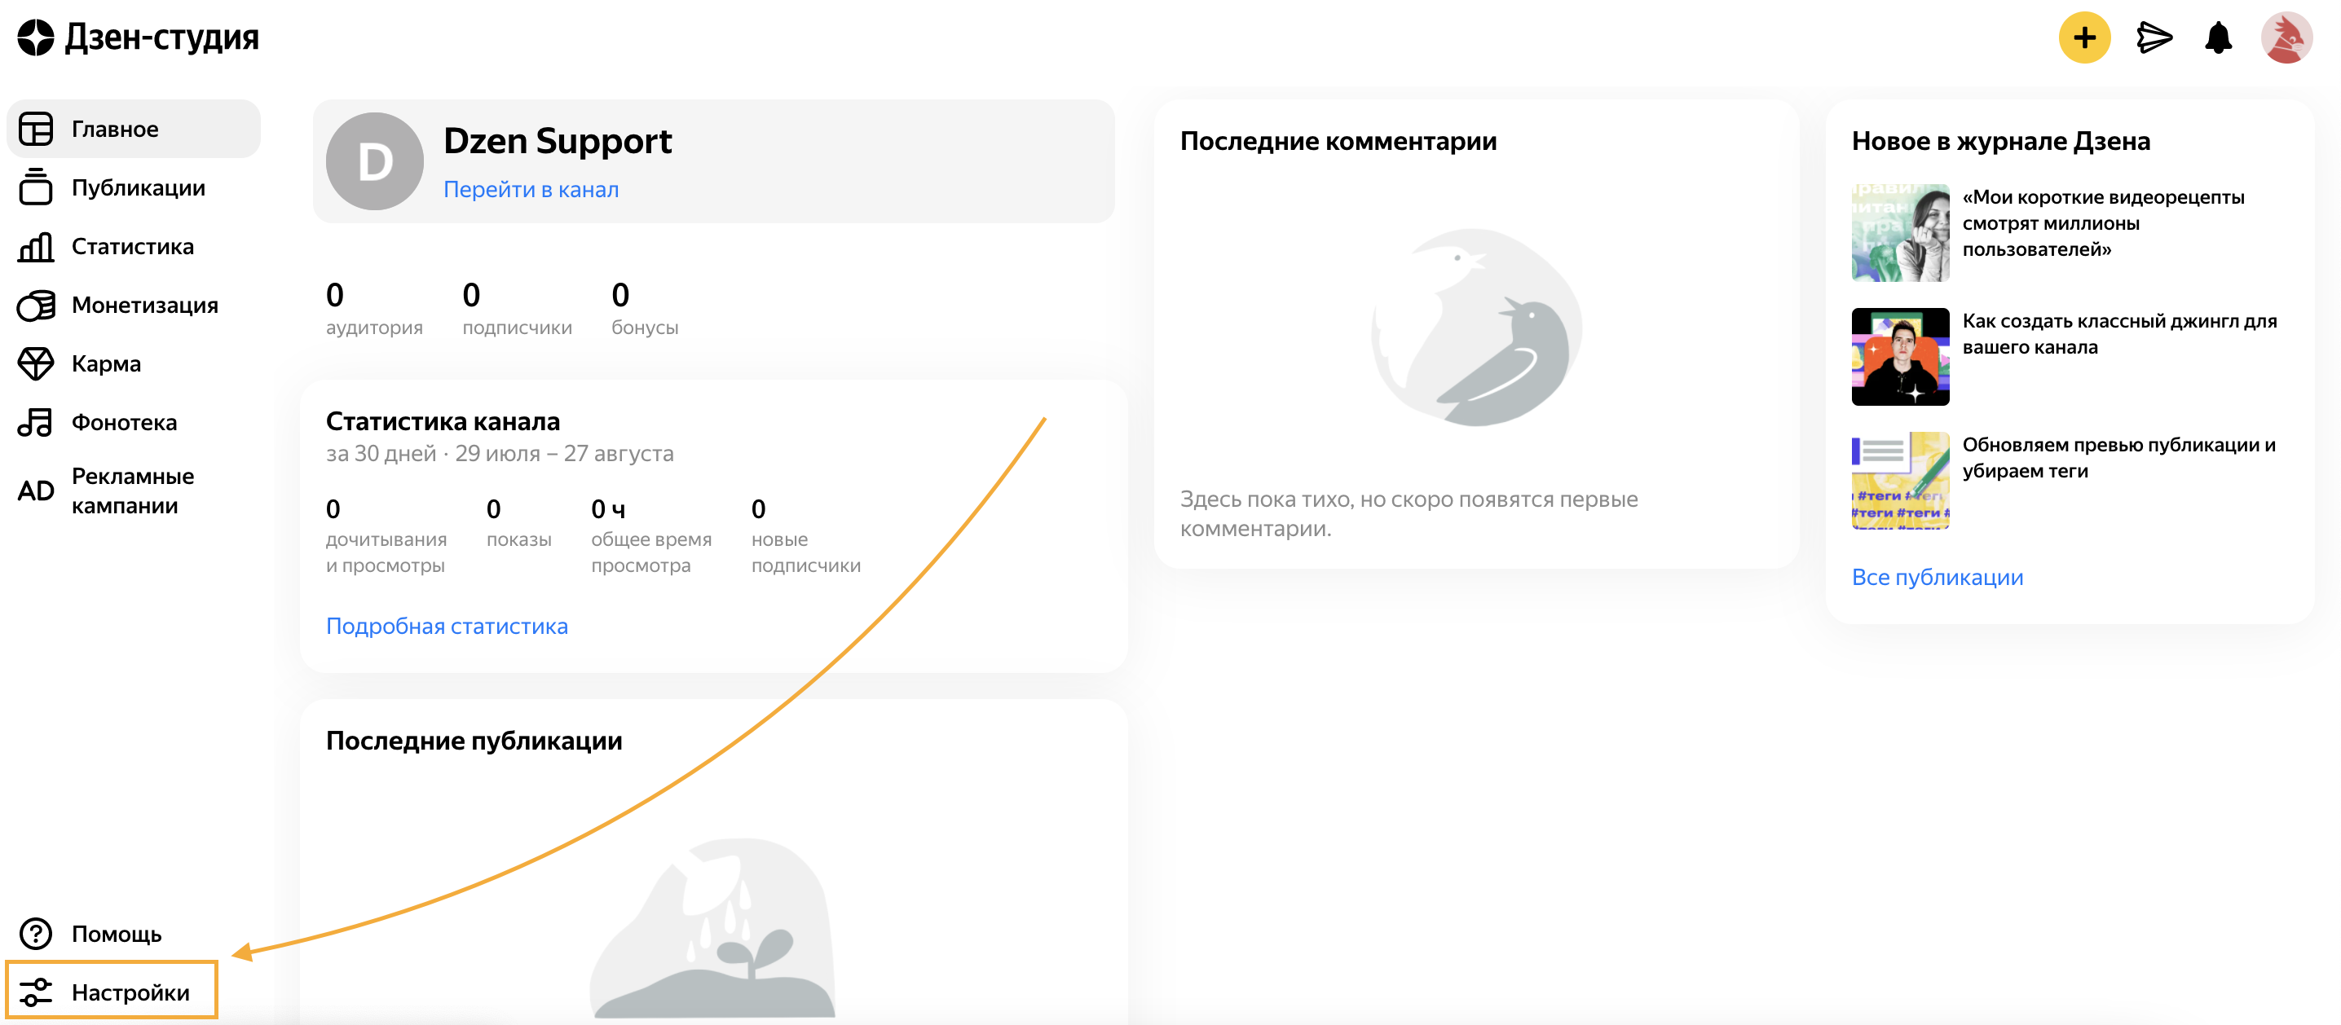2341x1025 pixels.
Task: Click the подписчики counter
Action: point(516,309)
